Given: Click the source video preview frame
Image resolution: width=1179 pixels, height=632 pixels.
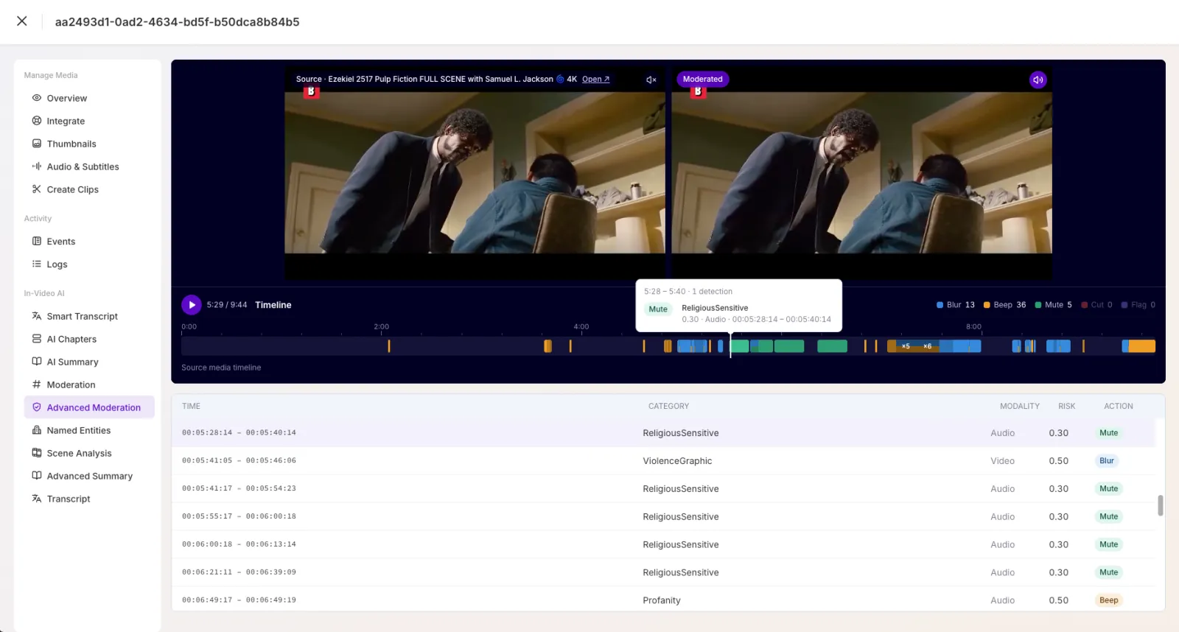Looking at the screenshot, I should 475,172.
